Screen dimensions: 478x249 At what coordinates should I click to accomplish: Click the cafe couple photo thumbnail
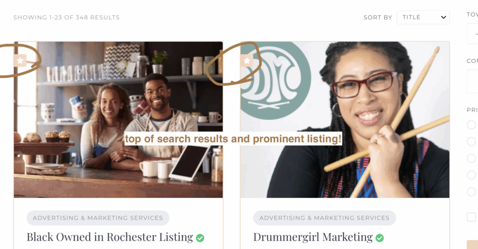(118, 120)
